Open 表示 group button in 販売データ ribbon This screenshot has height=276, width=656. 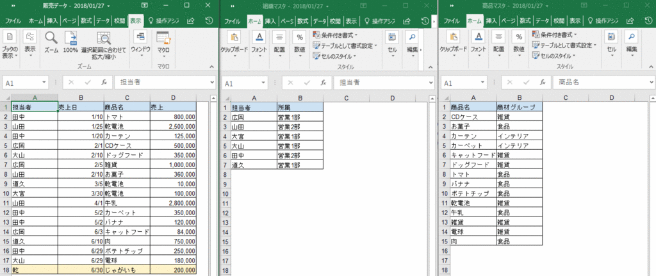[x=29, y=44]
